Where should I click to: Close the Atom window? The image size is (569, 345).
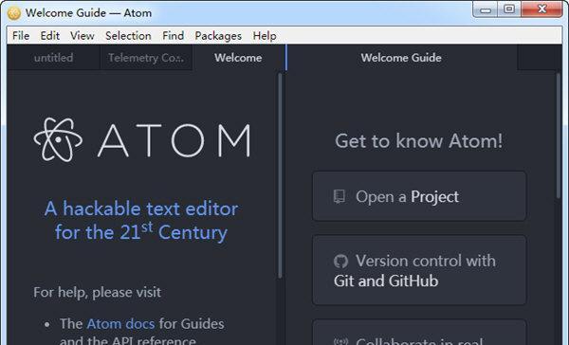(542, 9)
